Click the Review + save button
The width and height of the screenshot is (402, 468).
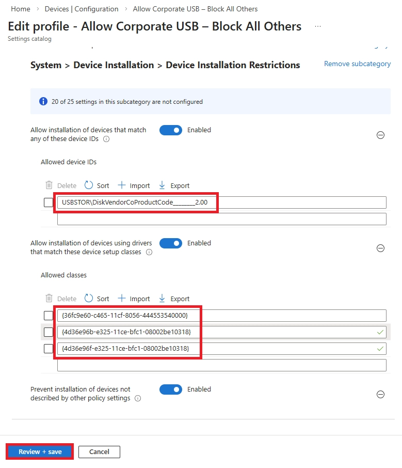[x=39, y=451]
